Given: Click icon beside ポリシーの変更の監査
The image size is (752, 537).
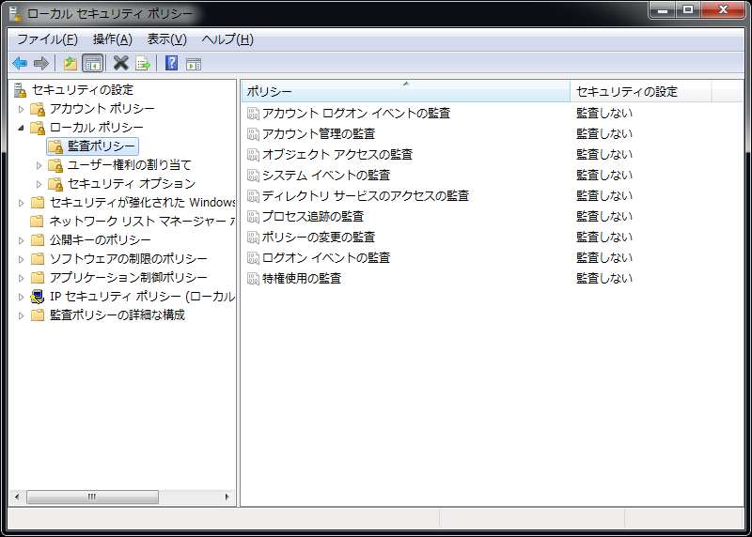Looking at the screenshot, I should (253, 238).
